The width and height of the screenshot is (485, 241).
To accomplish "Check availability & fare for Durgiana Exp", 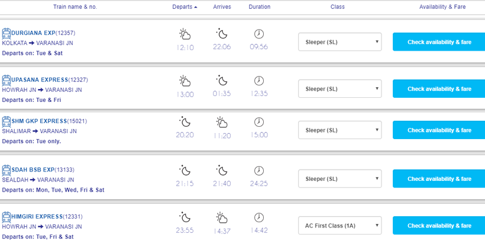I will 439,42.
